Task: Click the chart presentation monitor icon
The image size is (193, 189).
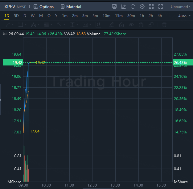Action: click(x=114, y=6)
